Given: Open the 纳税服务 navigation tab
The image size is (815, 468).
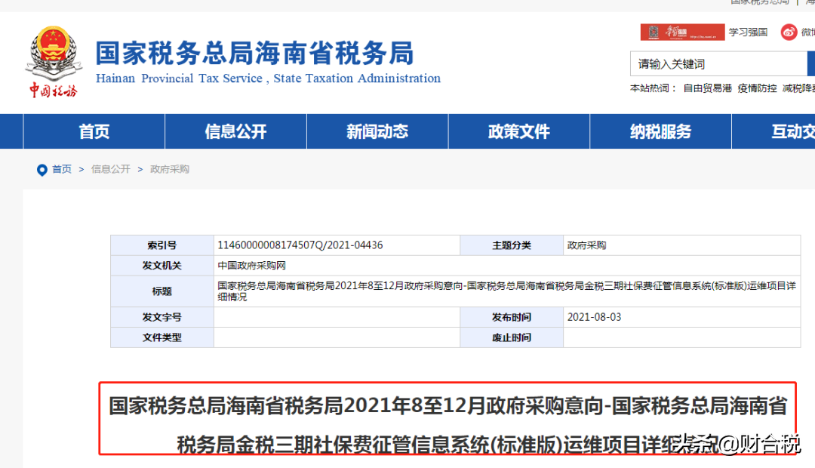Looking at the screenshot, I should coord(660,131).
